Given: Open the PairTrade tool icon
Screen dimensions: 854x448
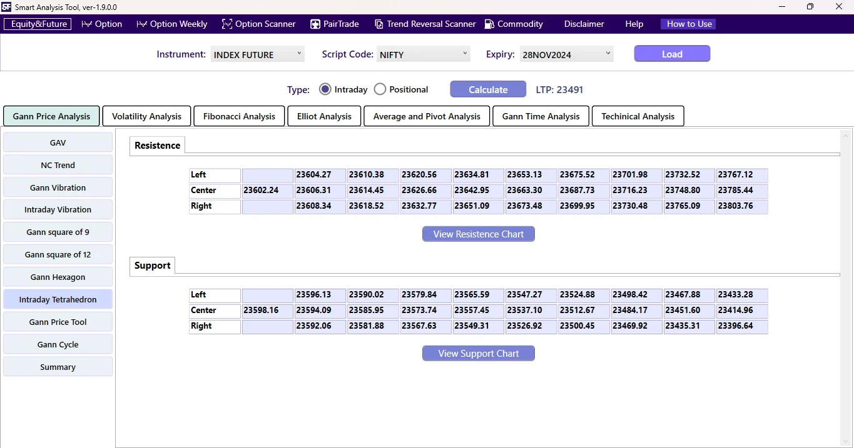Looking at the screenshot, I should point(314,24).
